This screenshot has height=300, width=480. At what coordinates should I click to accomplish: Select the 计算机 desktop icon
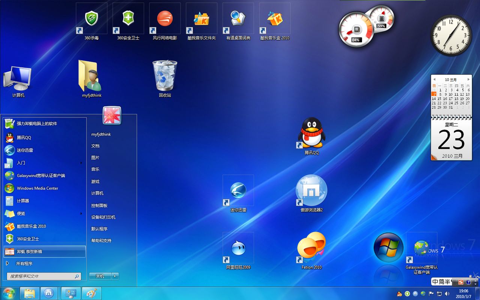click(x=18, y=81)
